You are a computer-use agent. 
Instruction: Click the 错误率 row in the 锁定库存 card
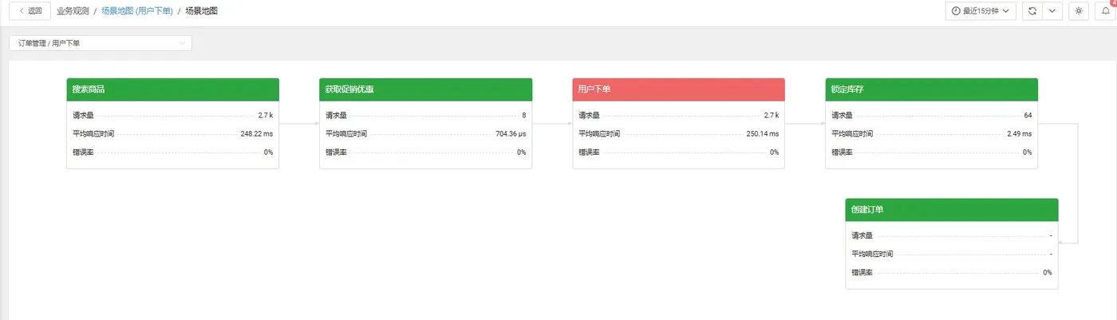click(x=931, y=152)
